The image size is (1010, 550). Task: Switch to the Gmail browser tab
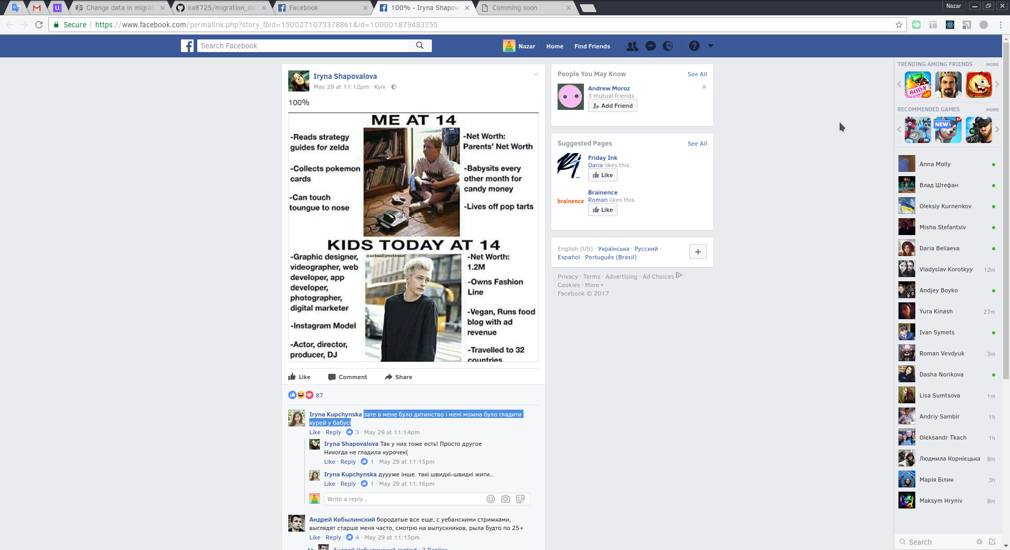point(37,8)
